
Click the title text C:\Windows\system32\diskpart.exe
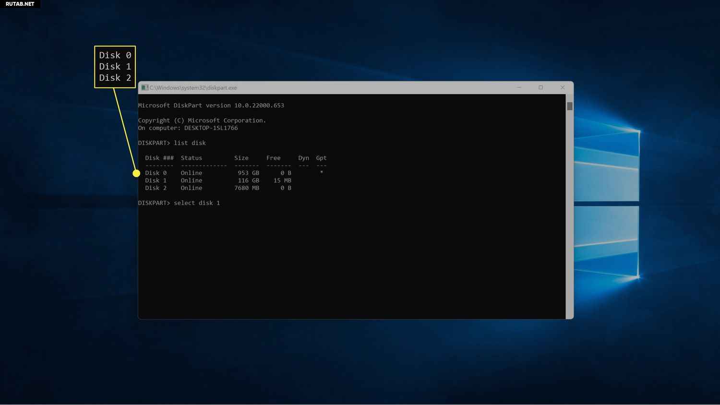tap(193, 88)
